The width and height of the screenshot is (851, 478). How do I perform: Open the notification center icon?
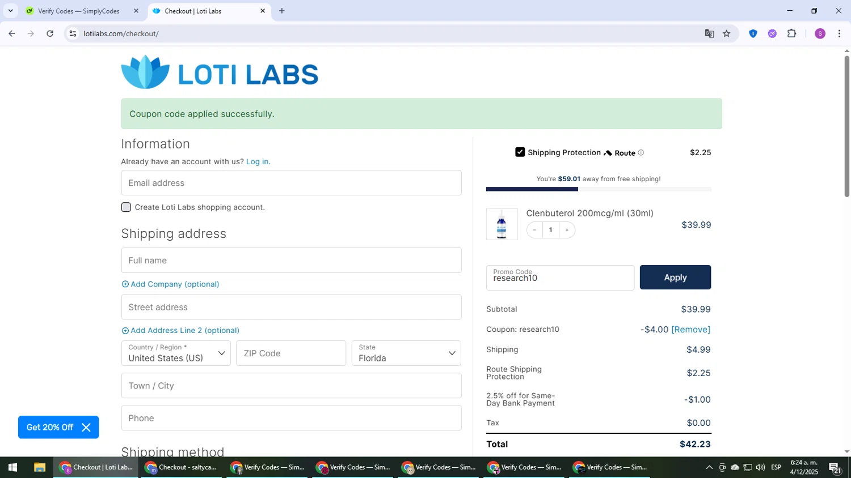pos(835,467)
